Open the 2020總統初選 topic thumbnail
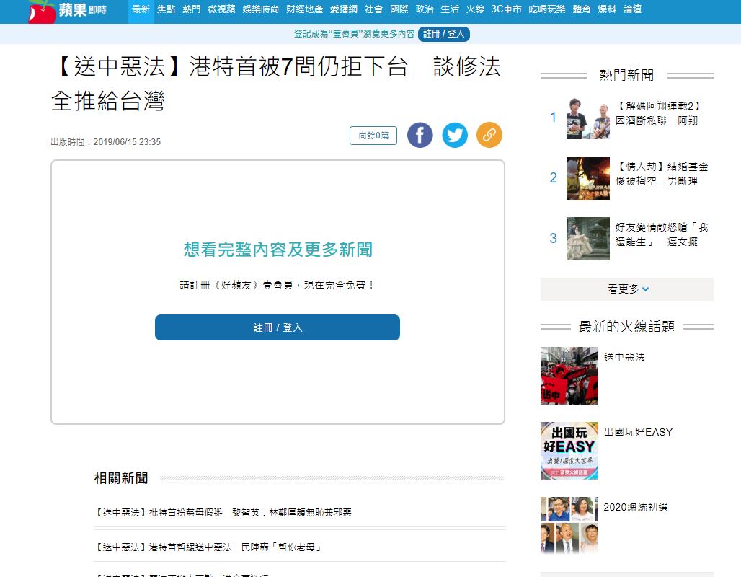Viewport: 741px width, 577px height. coord(569,525)
